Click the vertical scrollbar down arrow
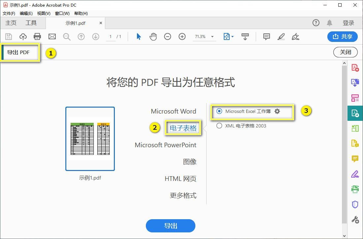Image resolution: width=363 pixels, height=239 pixels. click(344, 236)
